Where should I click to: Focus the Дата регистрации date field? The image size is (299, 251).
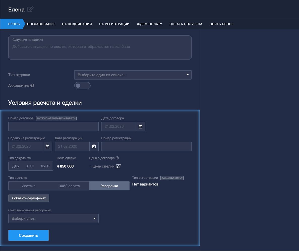[72, 146]
